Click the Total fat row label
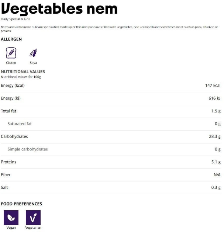 8,111
